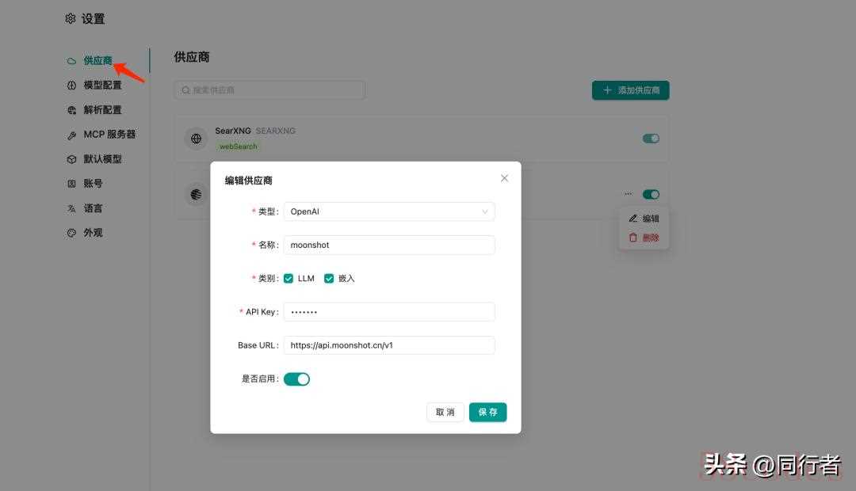This screenshot has width=856, height=491.
Task: Toggle the 是否启用 switch off
Action: coord(297,379)
